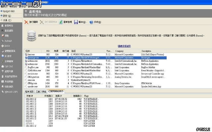Switch to the 程序資訊 tab
The width and height of the screenshot is (212, 132).
[29, 92]
